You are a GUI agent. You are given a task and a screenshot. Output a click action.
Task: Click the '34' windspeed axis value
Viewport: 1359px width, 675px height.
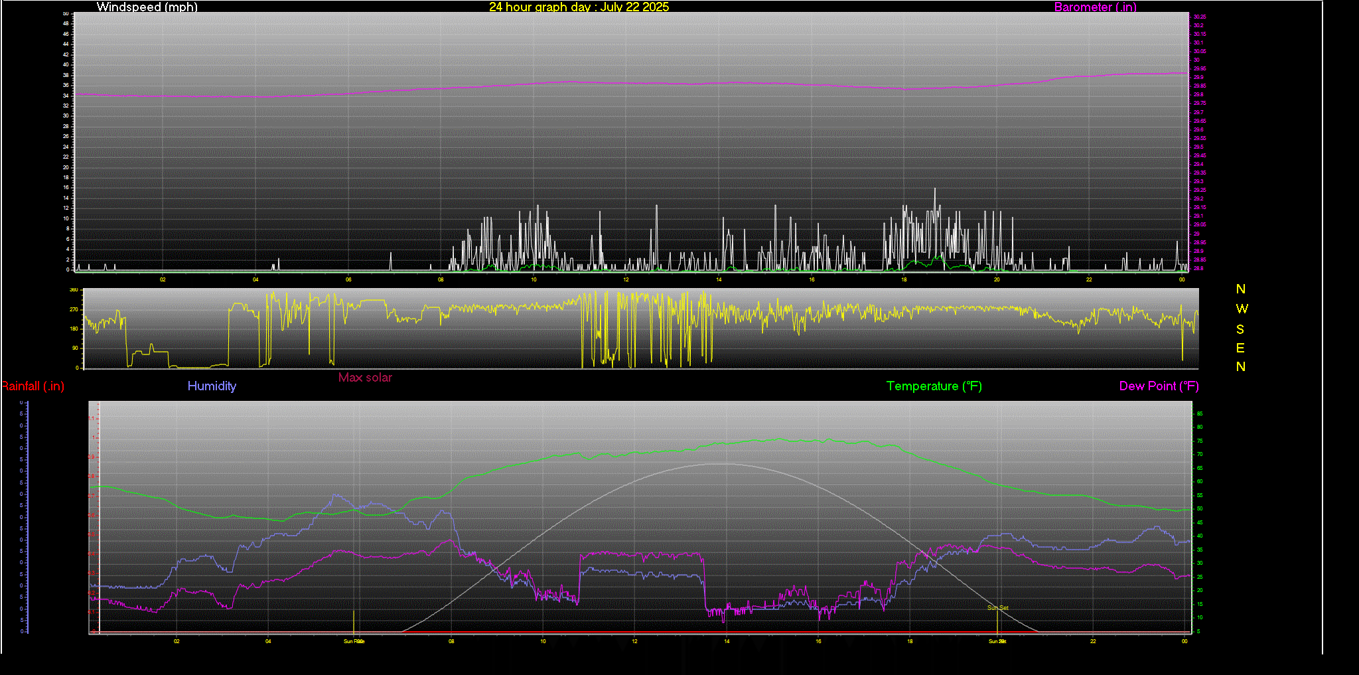(x=66, y=96)
